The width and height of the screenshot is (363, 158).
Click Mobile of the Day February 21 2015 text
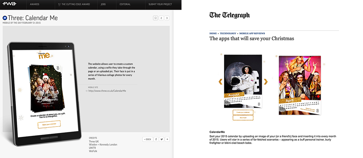coord(22,23)
